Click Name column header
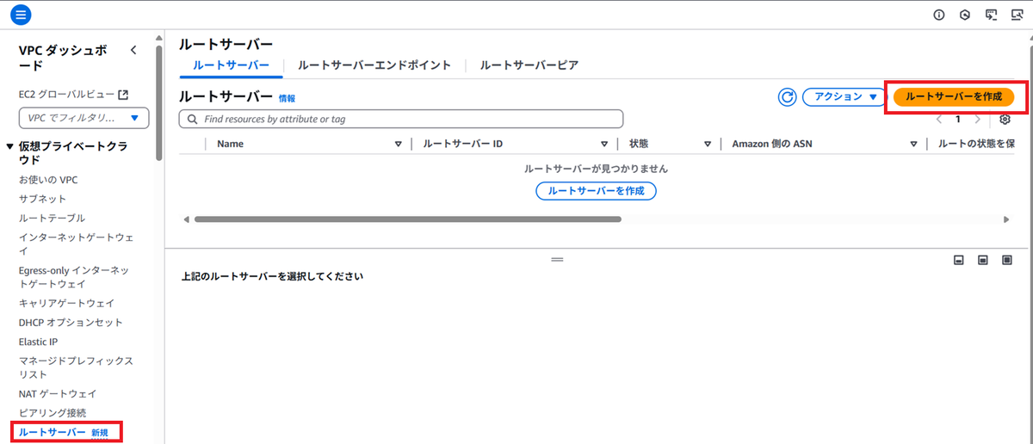 231,144
